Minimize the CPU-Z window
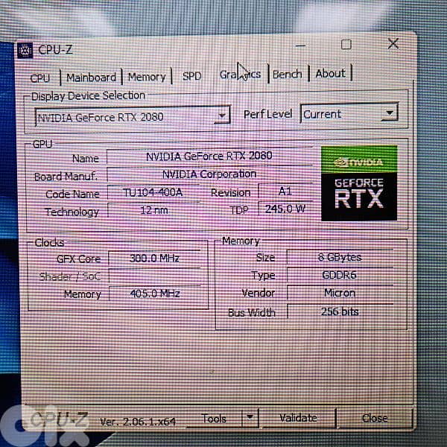447x447 pixels. (x=300, y=46)
